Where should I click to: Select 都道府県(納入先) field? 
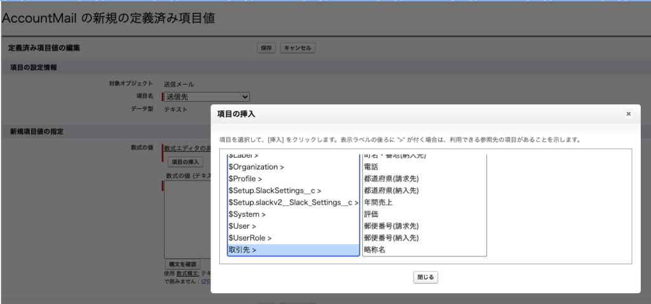(x=424, y=191)
